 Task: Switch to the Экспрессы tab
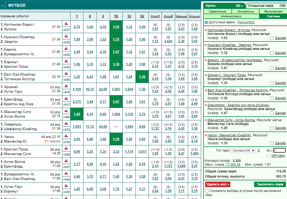click(x=246, y=11)
